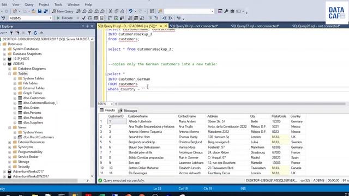
Task: Open the editor zoom percentage dropdown
Action: (x=112, y=104)
